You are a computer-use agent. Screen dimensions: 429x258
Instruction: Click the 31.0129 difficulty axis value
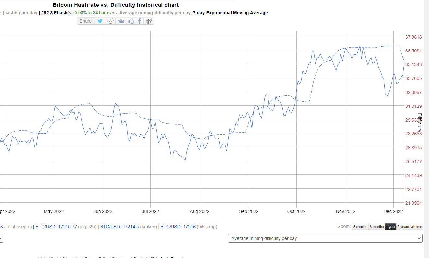[414, 106]
